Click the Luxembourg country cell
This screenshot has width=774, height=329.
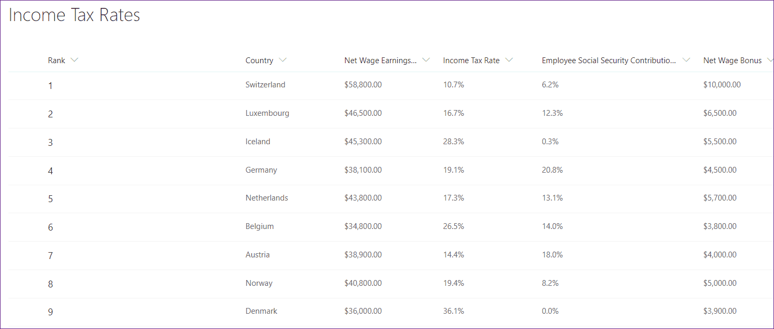coord(267,113)
